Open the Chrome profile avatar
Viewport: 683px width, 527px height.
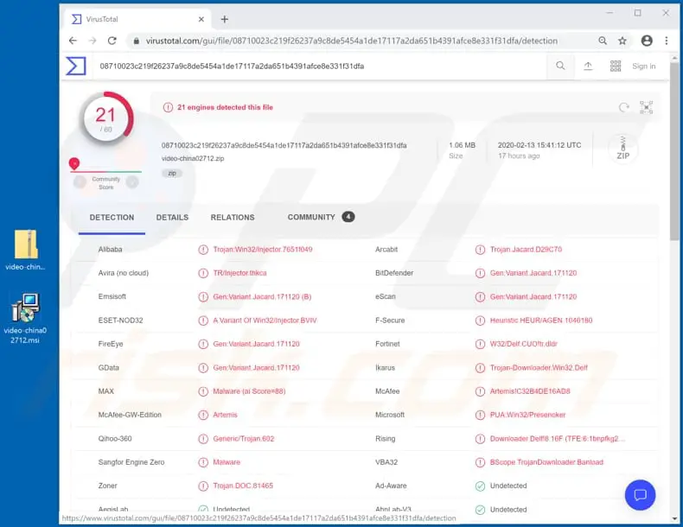click(647, 41)
